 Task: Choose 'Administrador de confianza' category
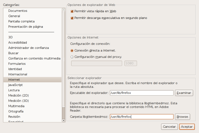point(28,48)
